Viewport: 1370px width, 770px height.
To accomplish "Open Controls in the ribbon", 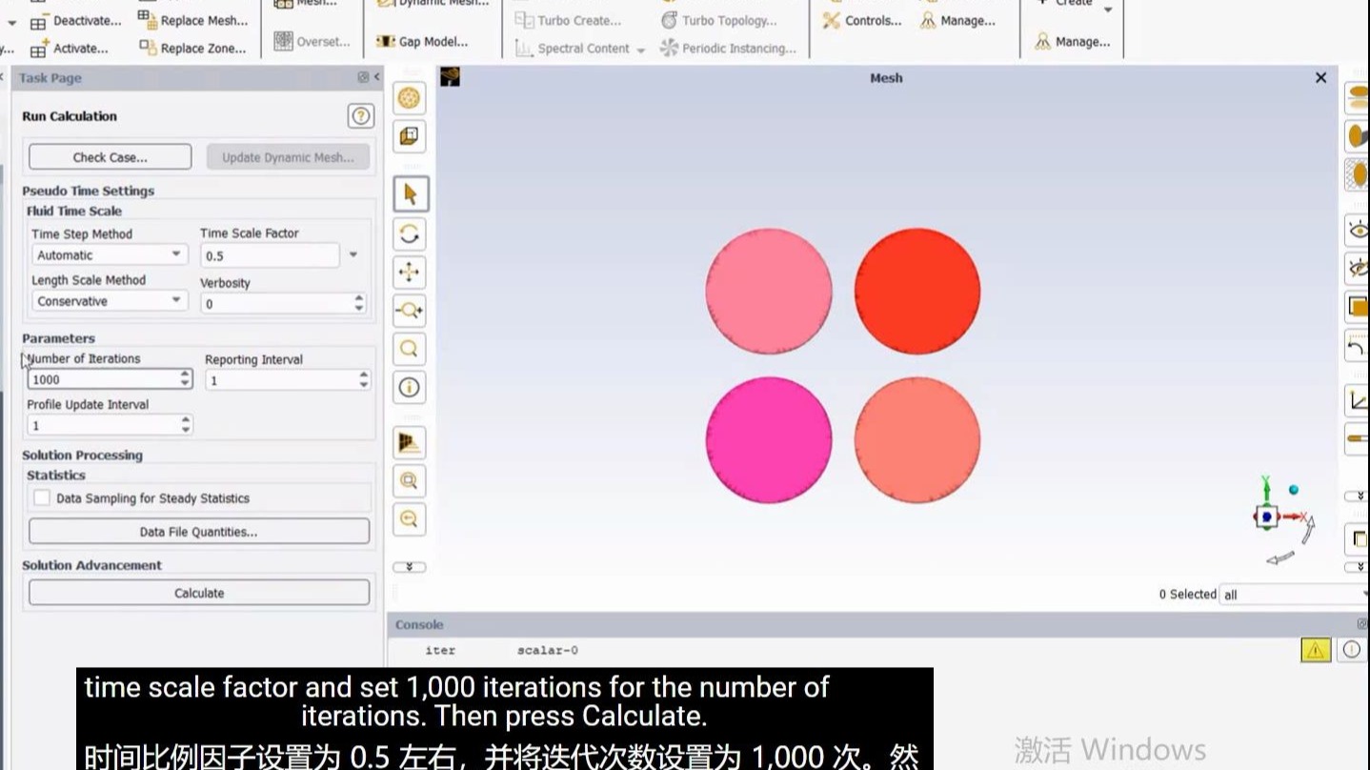I will tap(862, 20).
